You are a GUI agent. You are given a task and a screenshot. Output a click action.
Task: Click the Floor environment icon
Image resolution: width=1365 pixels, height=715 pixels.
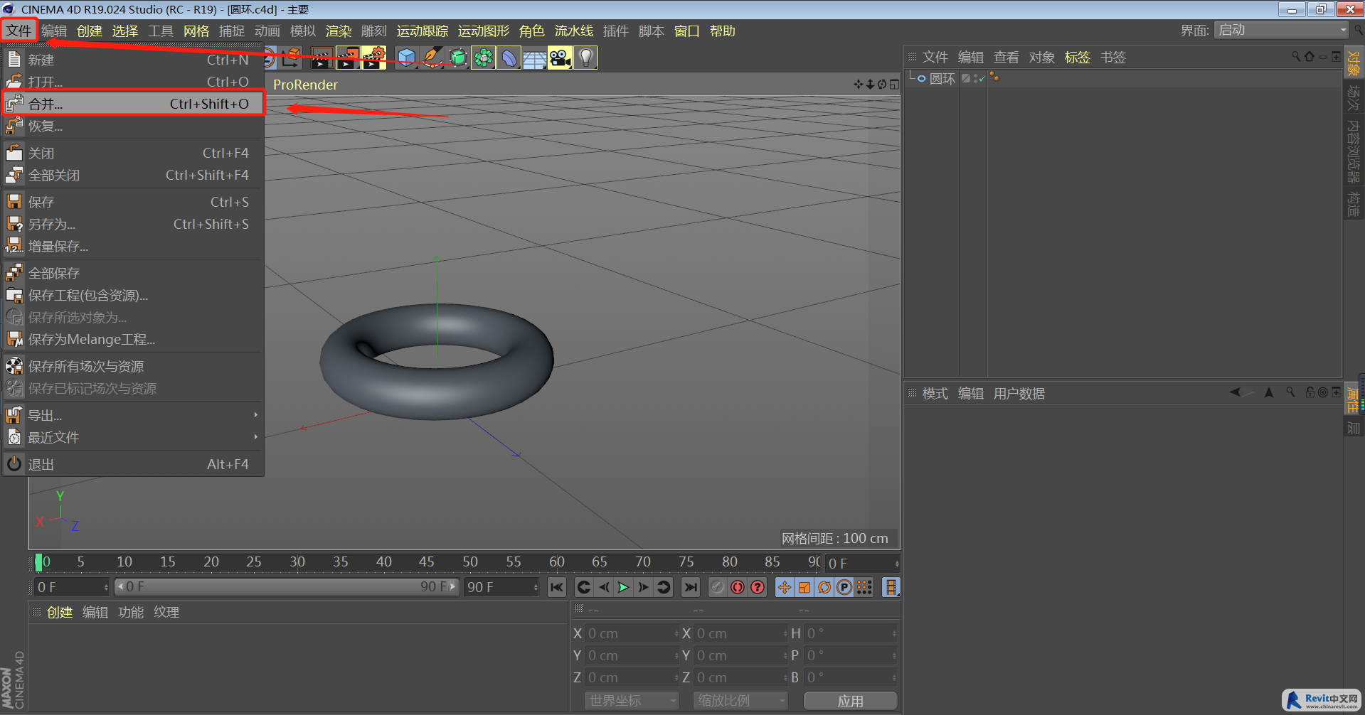click(534, 58)
